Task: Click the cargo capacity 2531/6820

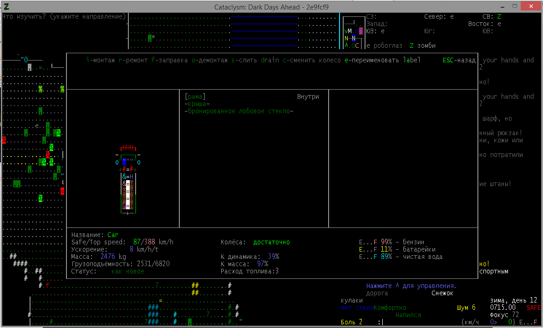Action: coord(153,264)
